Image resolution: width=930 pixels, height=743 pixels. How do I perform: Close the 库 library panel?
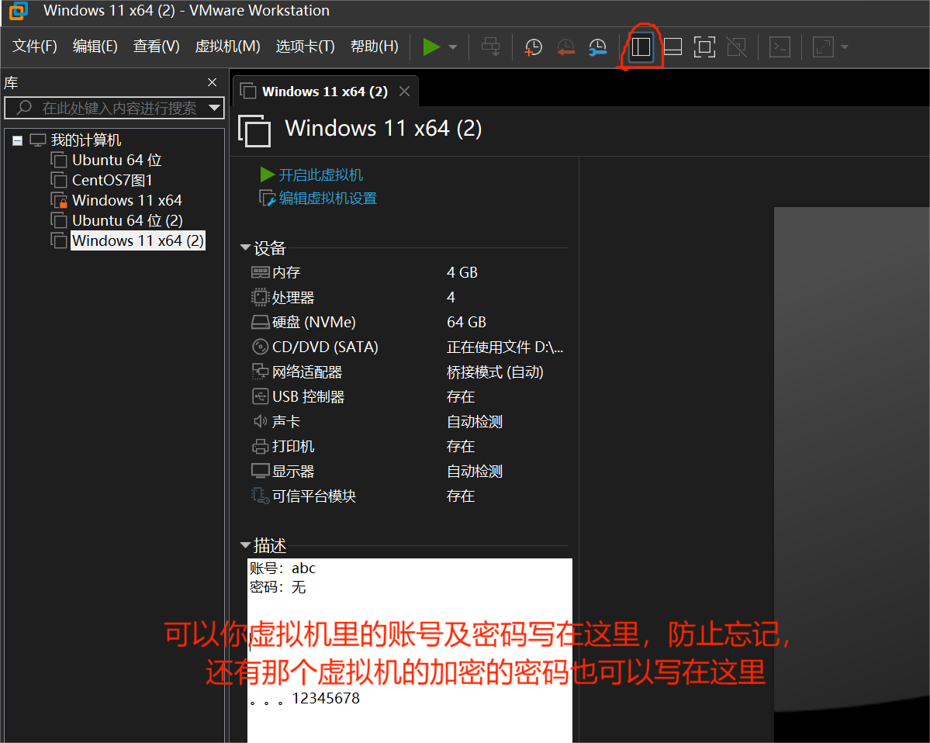(213, 82)
